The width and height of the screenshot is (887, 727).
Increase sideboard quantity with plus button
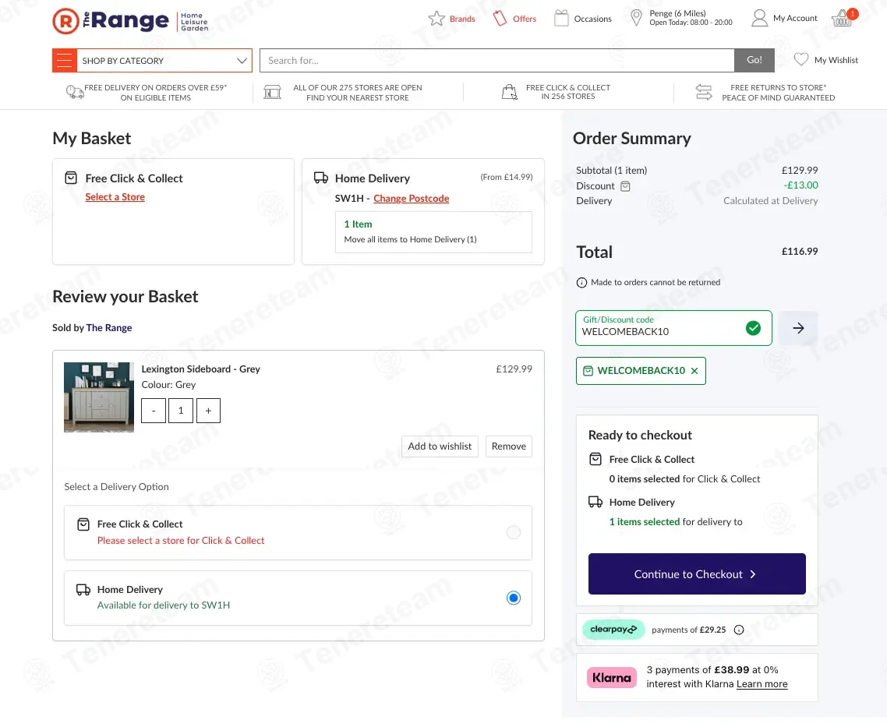pyautogui.click(x=208, y=411)
